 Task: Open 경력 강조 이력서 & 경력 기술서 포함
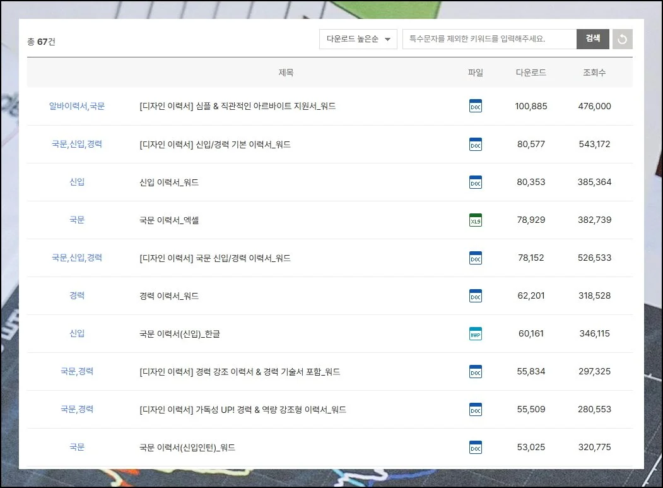coord(240,371)
